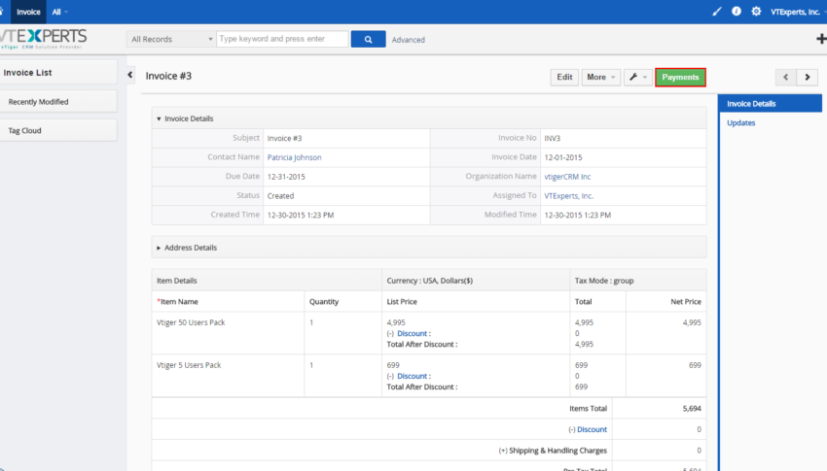Click the VTExperts logo
827x471 pixels.
click(x=43, y=39)
